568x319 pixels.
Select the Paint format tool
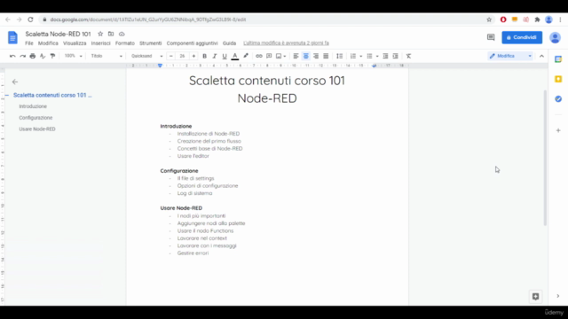coord(52,56)
